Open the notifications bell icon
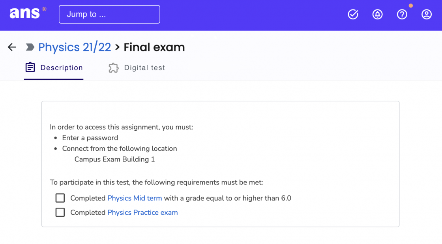Viewport: 442px width, 244px height. pos(377,14)
